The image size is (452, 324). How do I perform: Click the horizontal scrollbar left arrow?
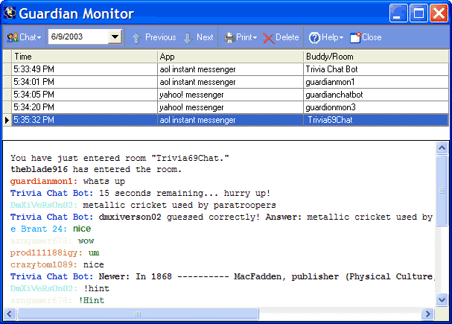[x=10, y=314]
